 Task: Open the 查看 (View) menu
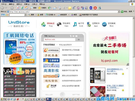click(x=19, y=4)
